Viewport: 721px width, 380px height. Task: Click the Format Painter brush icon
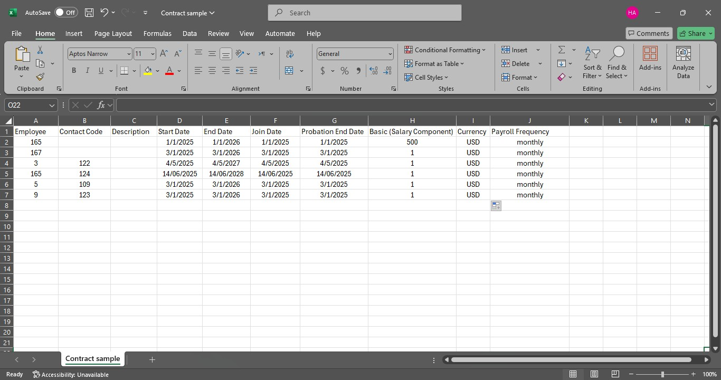[x=40, y=77]
